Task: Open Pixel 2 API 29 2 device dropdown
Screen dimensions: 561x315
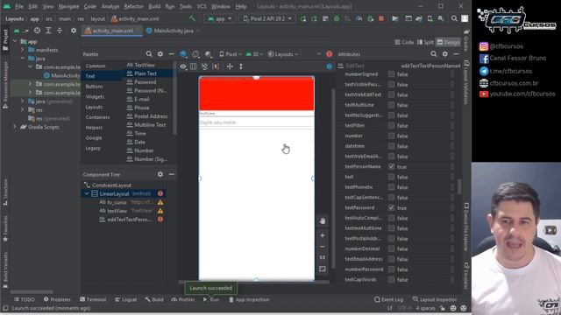Action: pyautogui.click(x=267, y=18)
